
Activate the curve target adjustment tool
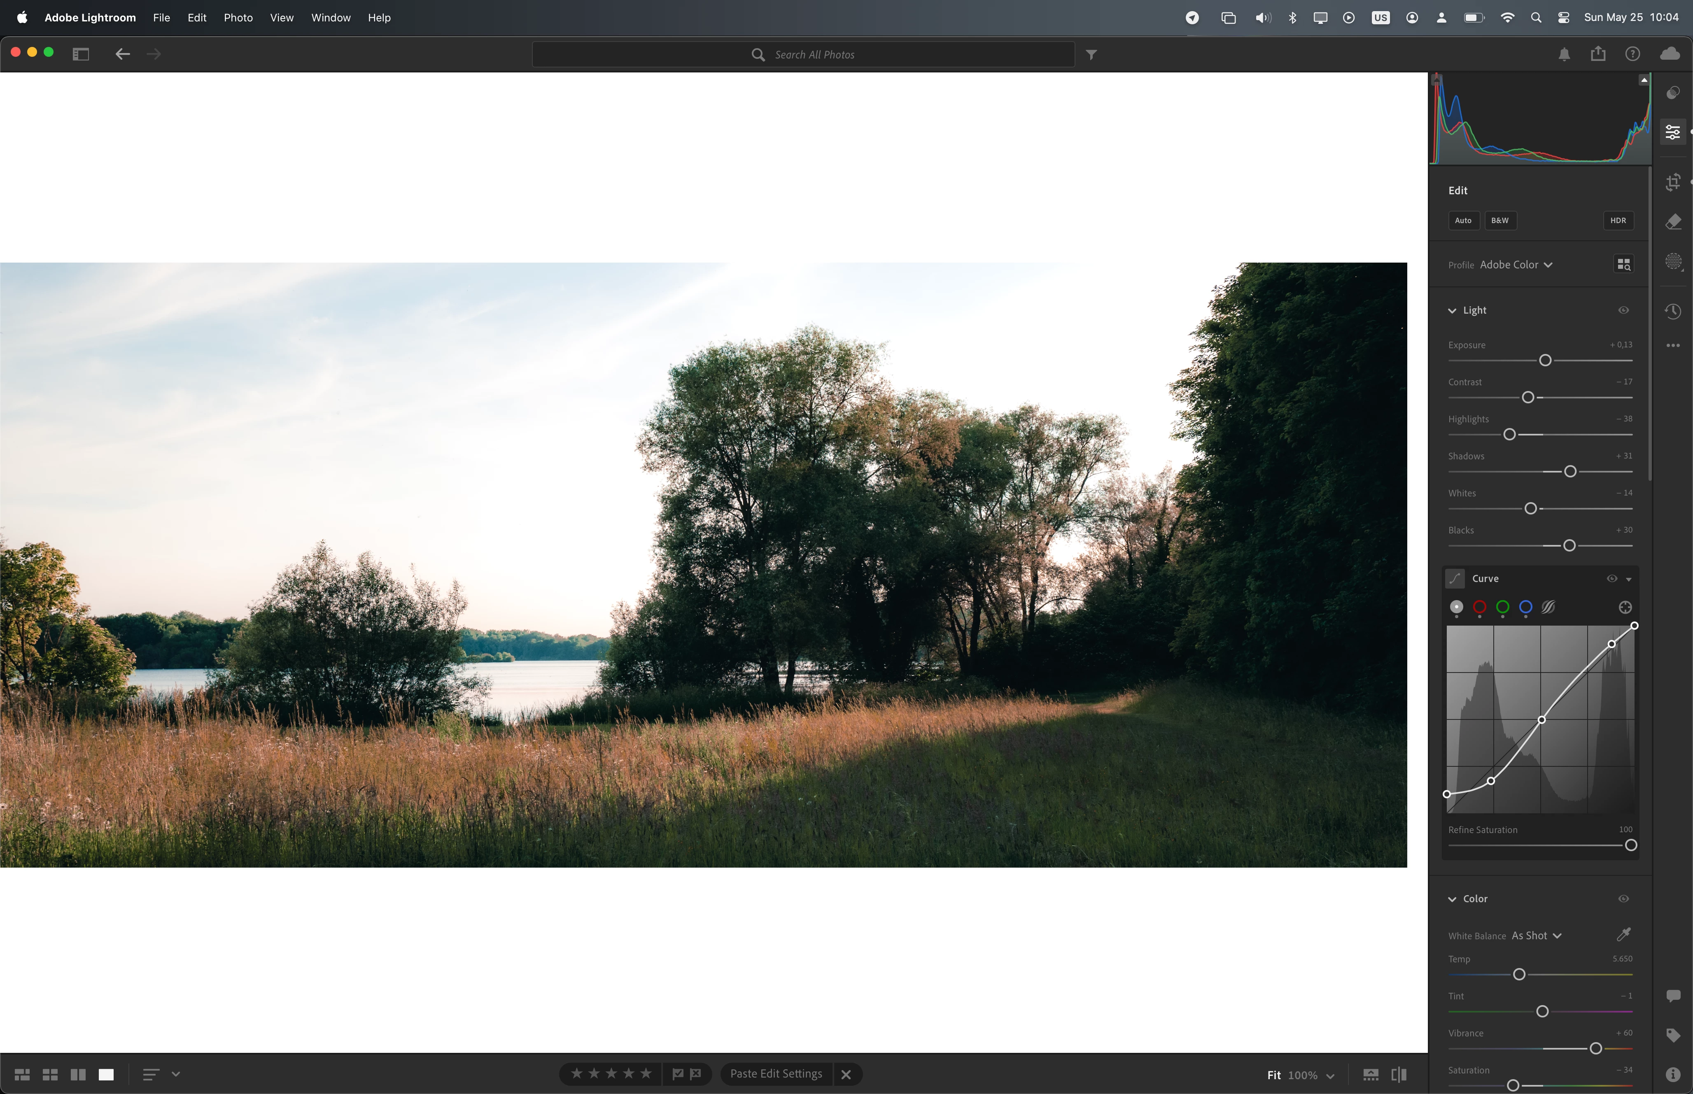pyautogui.click(x=1625, y=608)
